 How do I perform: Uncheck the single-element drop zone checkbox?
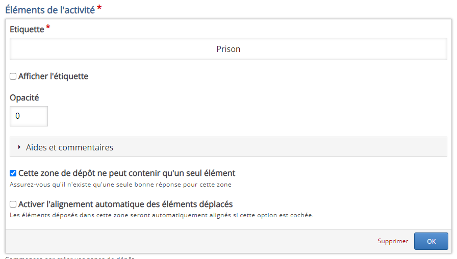13,173
